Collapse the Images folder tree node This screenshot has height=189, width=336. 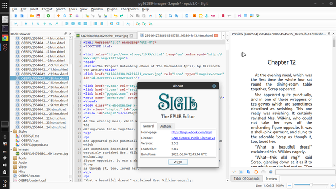point(12,149)
